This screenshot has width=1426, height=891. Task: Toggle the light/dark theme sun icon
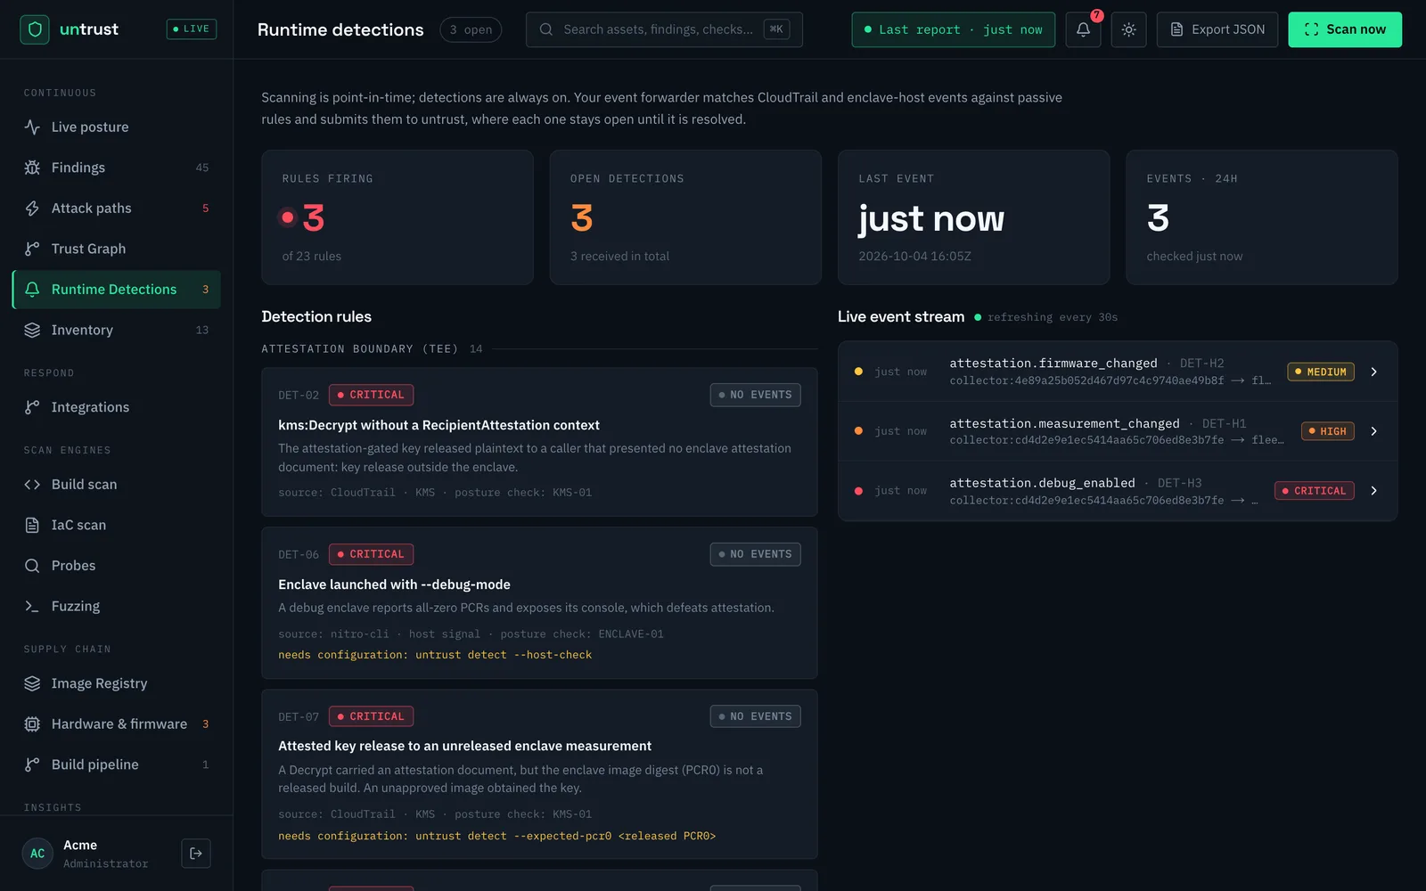point(1128,29)
